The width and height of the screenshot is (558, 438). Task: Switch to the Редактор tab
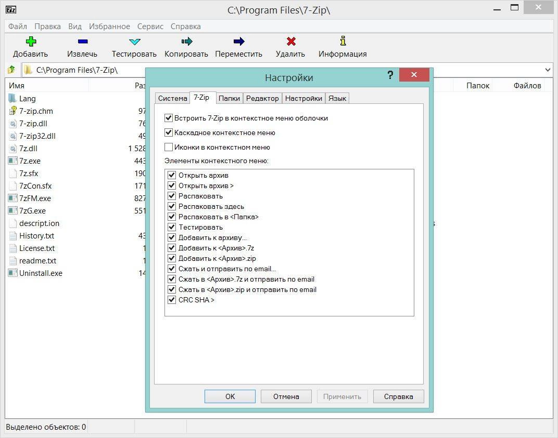point(262,98)
